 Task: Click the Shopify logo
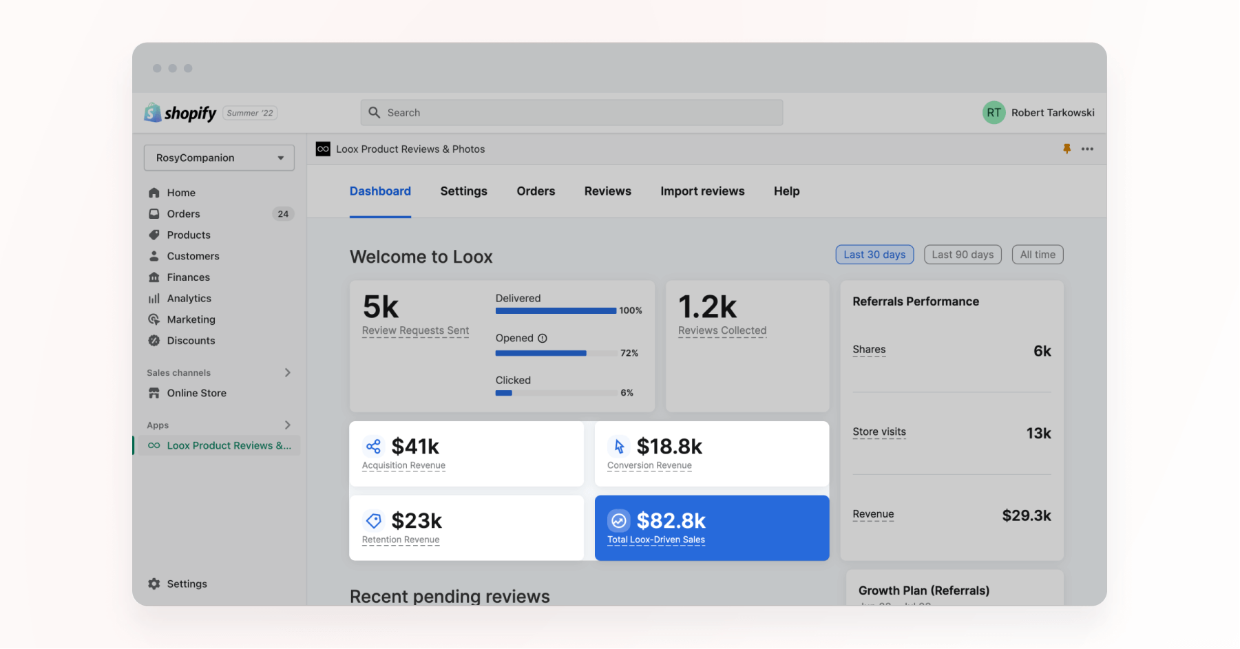click(180, 113)
